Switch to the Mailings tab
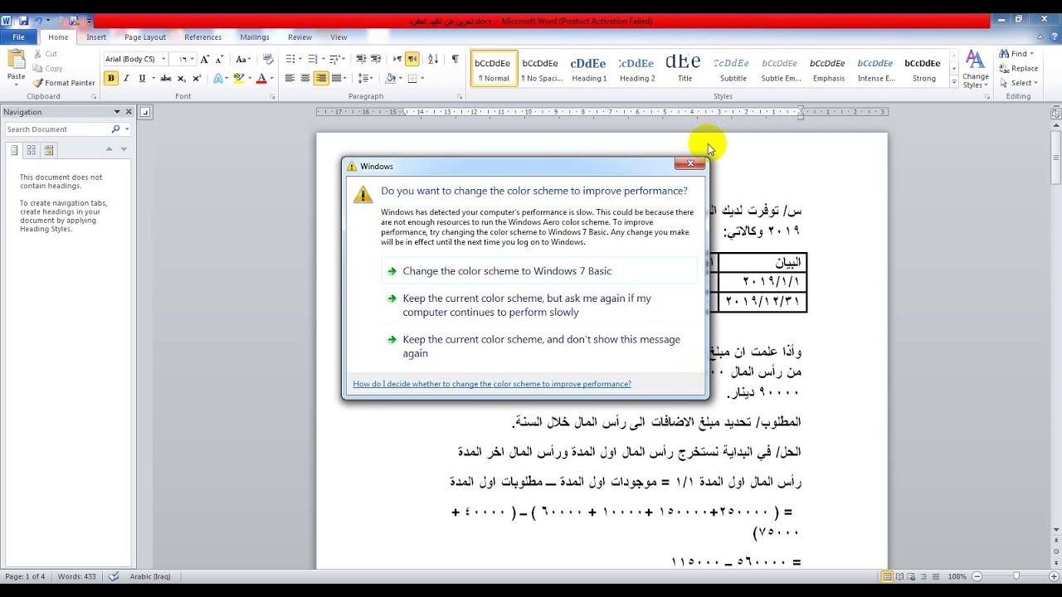The width and height of the screenshot is (1062, 597). pyautogui.click(x=255, y=37)
